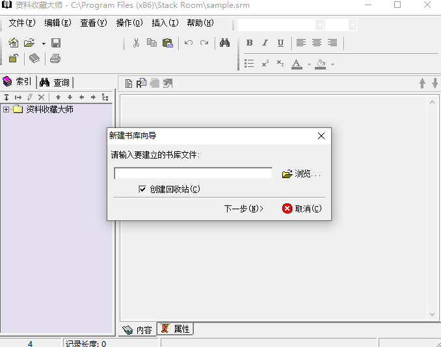Toggle bullet list formatting

[249, 64]
